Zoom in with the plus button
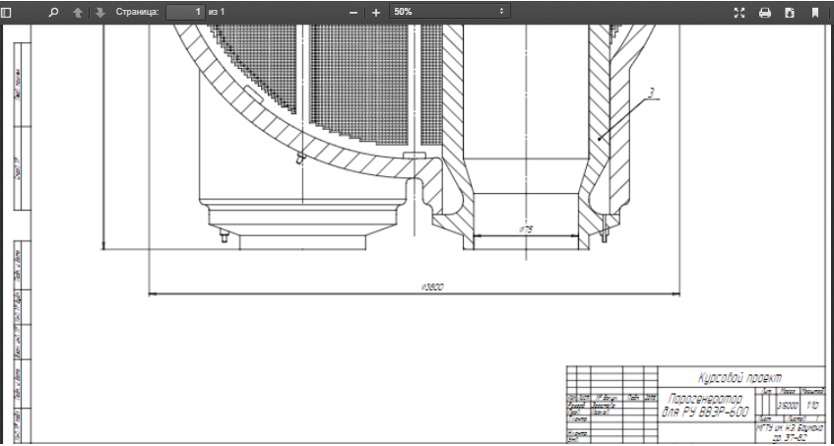 pyautogui.click(x=375, y=13)
